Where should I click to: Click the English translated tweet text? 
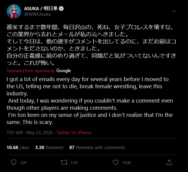[89, 100]
